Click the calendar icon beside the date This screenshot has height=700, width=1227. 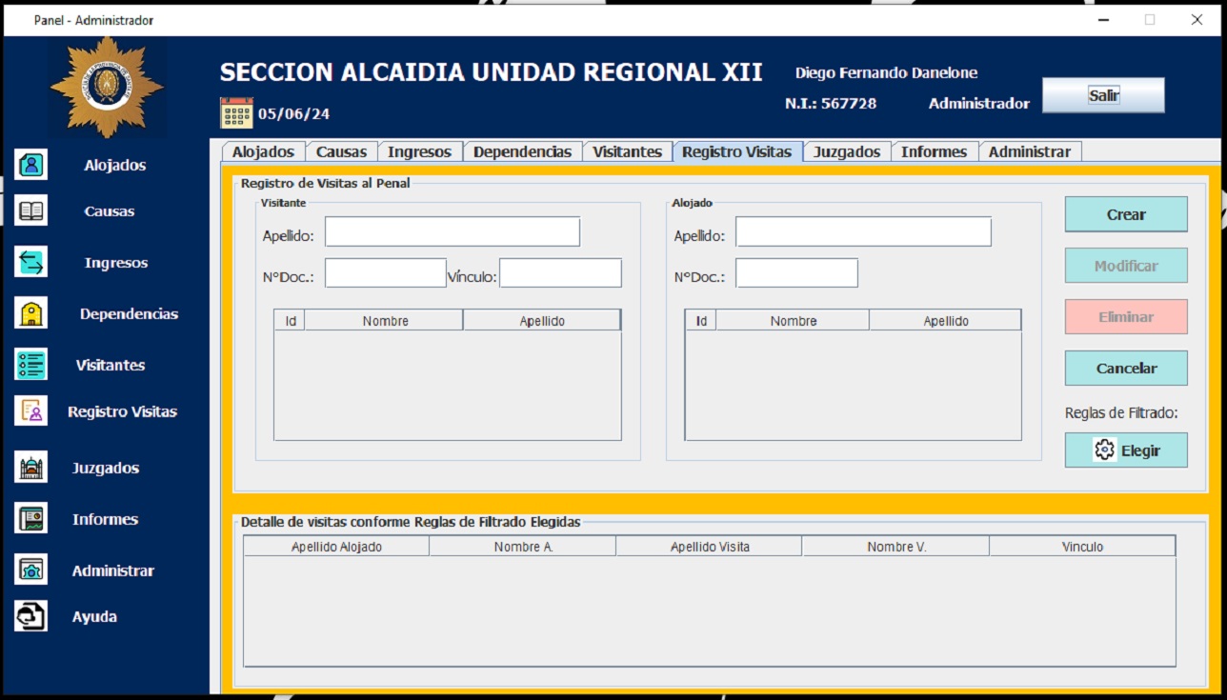(x=236, y=113)
